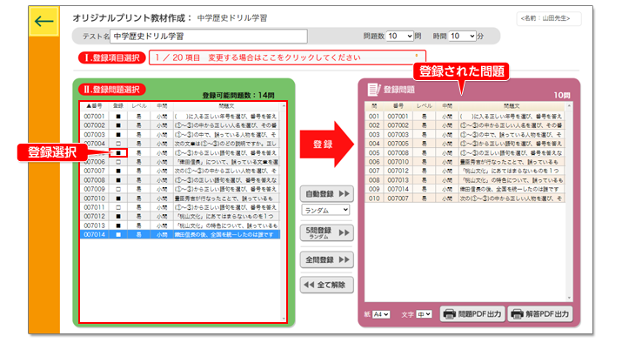
Task: Check the empty box for question 007004
Action: tap(118, 144)
